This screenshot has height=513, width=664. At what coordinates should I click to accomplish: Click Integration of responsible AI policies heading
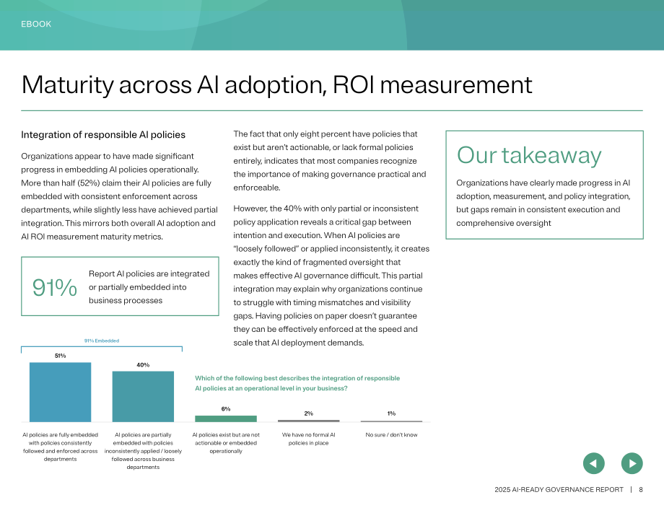(103, 135)
